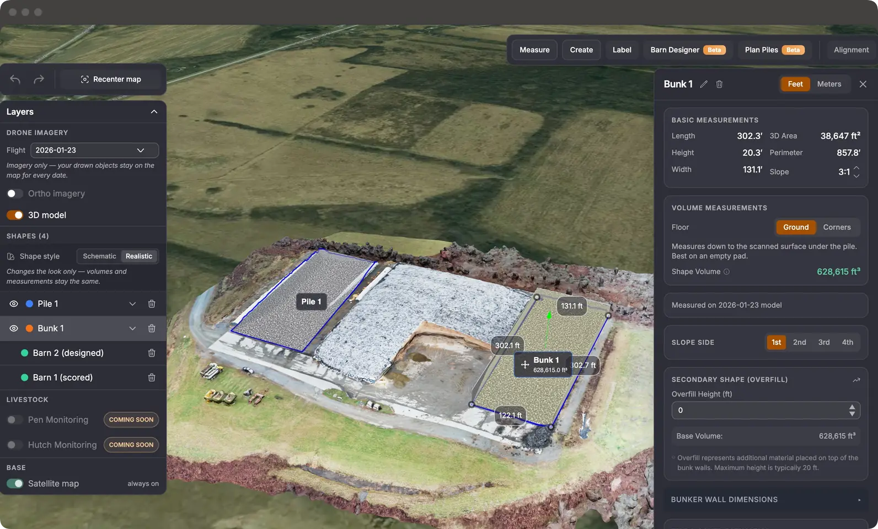Collapse the Layers panel
Image resolution: width=878 pixels, height=529 pixels.
(154, 112)
